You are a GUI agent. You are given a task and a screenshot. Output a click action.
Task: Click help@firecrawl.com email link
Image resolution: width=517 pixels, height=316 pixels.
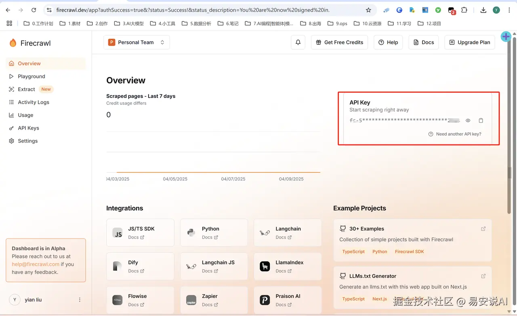[x=36, y=264]
